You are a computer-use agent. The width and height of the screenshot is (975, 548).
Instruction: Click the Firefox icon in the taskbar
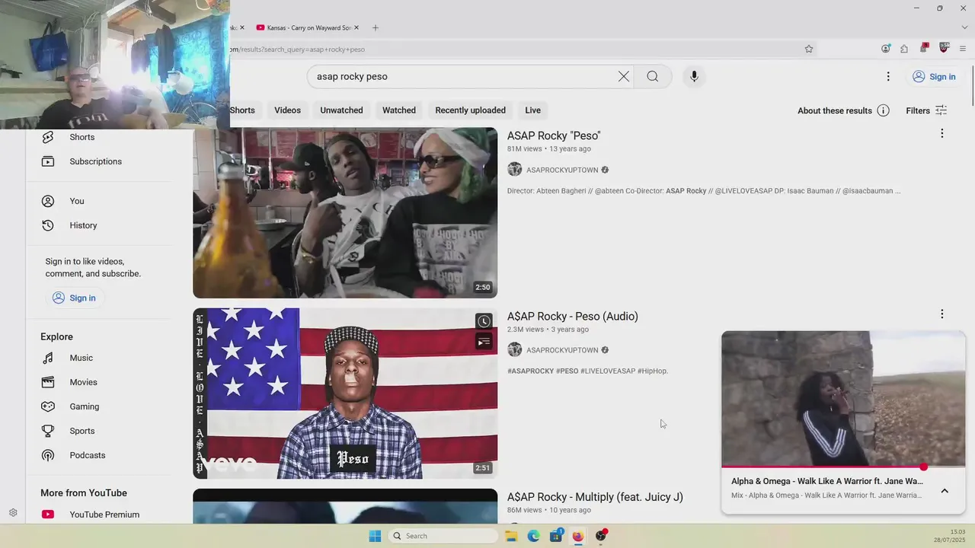pos(578,536)
